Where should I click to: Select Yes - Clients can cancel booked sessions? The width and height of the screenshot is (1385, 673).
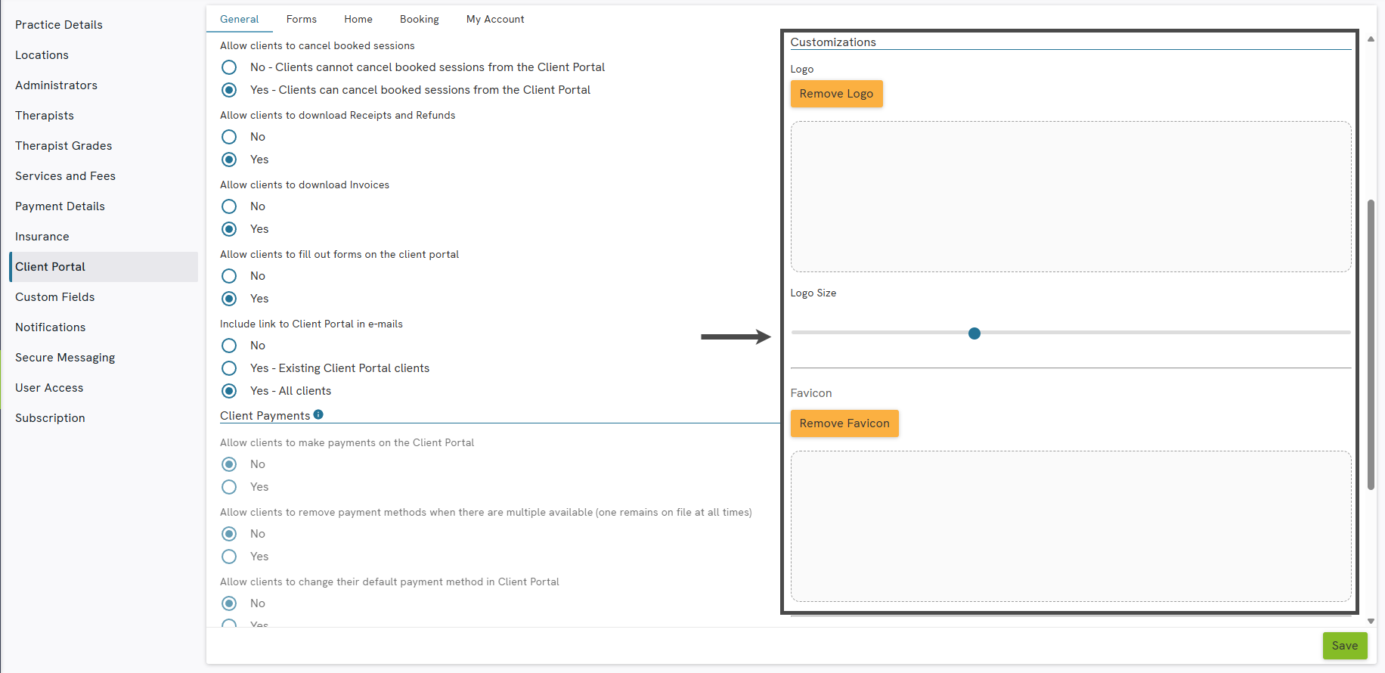click(229, 90)
